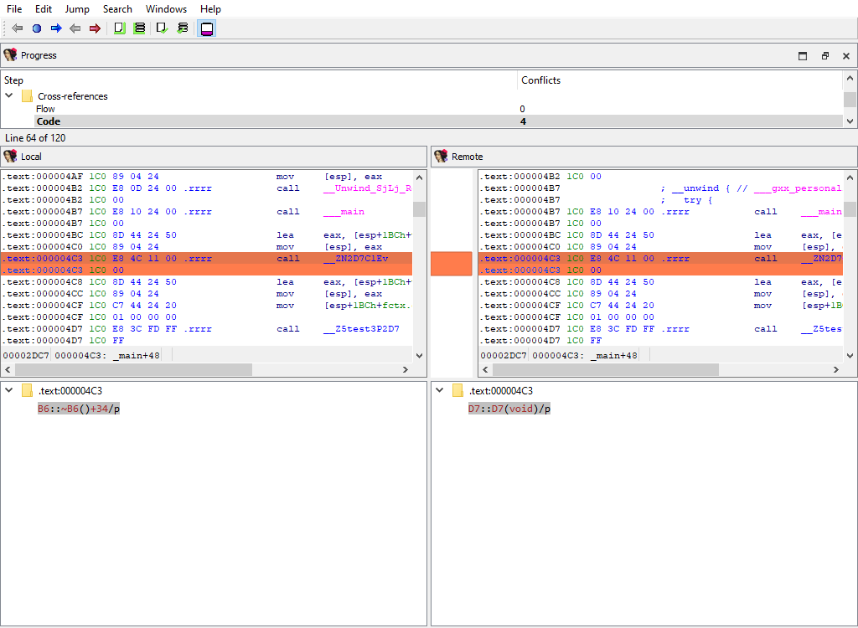Open the Search menu

pos(117,9)
